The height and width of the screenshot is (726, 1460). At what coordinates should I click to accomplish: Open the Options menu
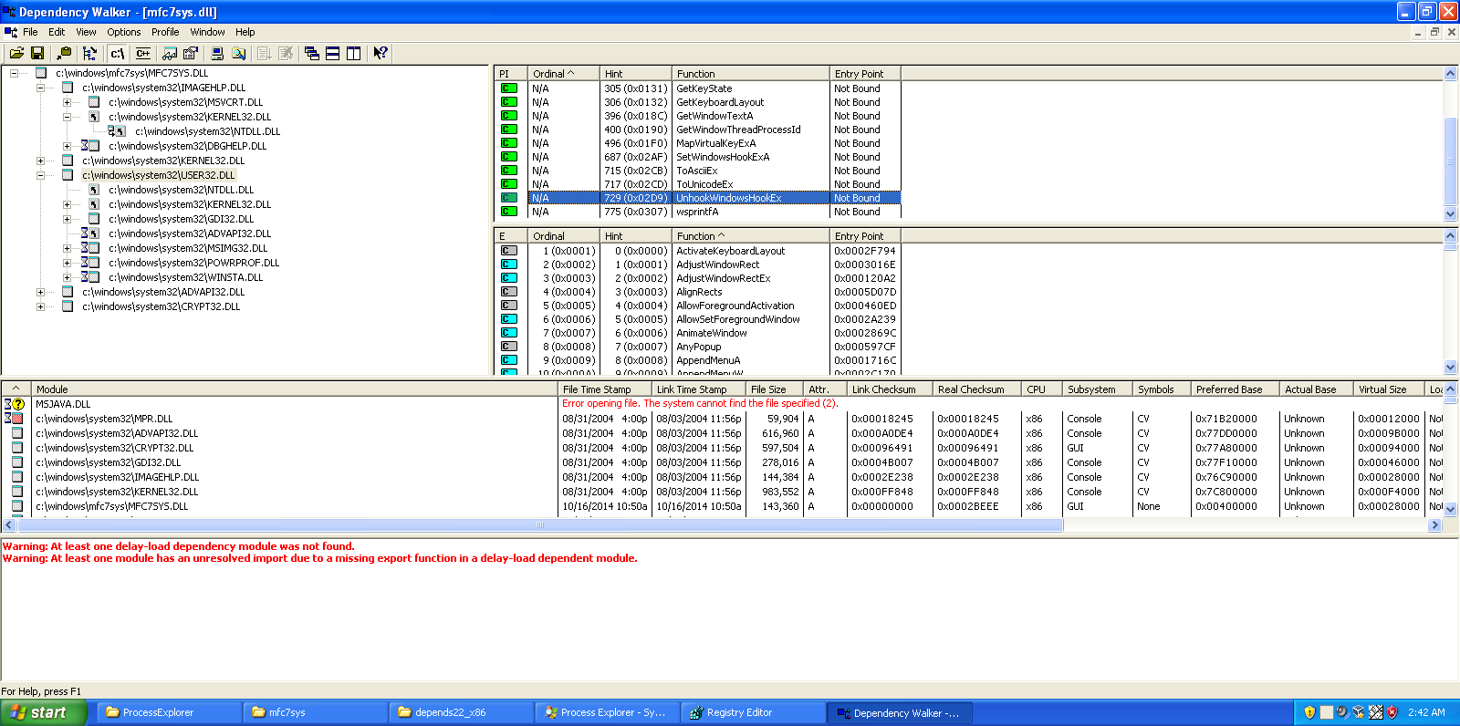coord(124,32)
